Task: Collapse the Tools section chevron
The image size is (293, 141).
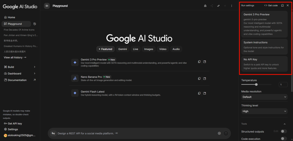Action: pyautogui.click(x=285, y=124)
